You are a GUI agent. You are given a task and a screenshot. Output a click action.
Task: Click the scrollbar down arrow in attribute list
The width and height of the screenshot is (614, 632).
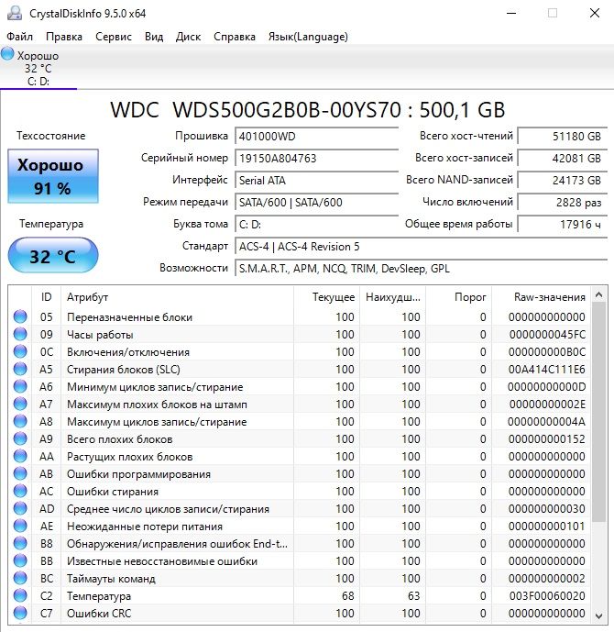coord(598,615)
